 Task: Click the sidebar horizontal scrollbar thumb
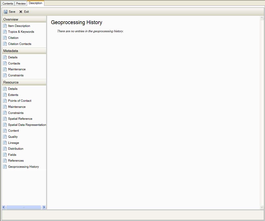[x=24, y=207]
